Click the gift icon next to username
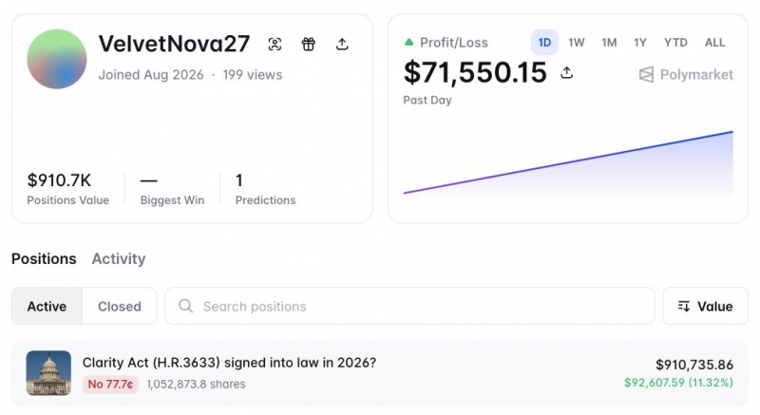 pyautogui.click(x=308, y=44)
